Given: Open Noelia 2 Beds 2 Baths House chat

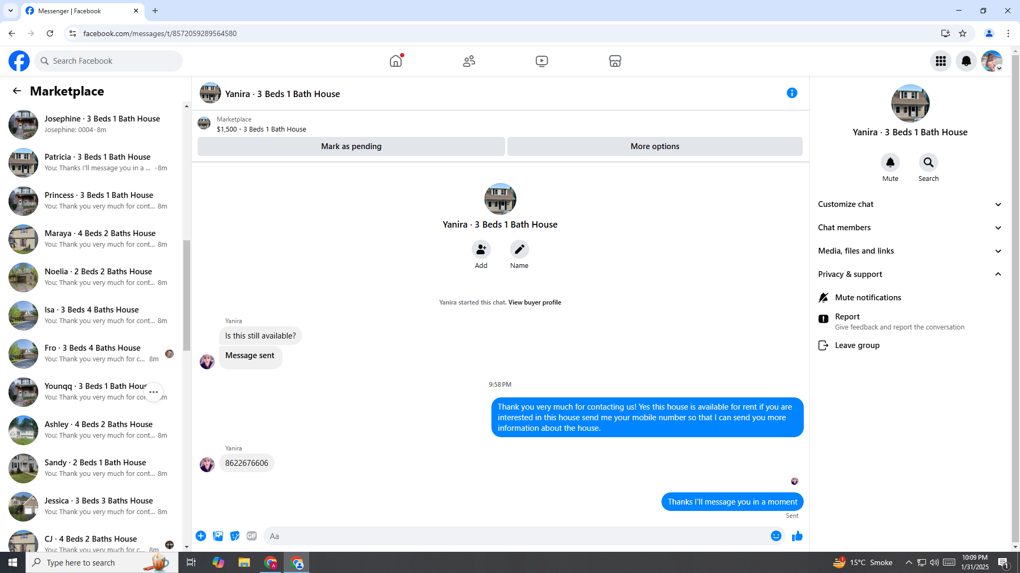Looking at the screenshot, I should pyautogui.click(x=93, y=277).
